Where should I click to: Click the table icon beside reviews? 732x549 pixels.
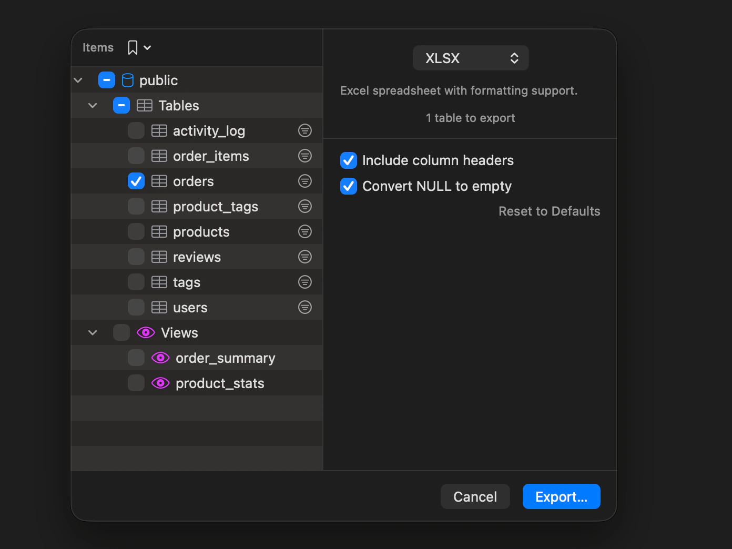159,257
